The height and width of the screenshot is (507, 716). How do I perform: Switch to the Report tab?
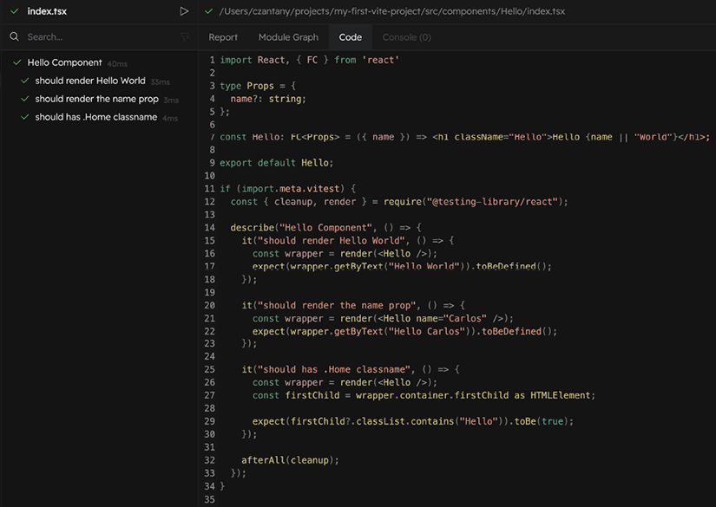pyautogui.click(x=223, y=37)
